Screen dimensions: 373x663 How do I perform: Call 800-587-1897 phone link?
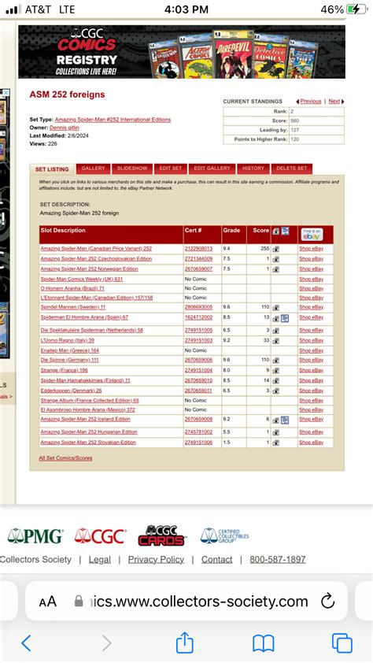click(x=278, y=559)
